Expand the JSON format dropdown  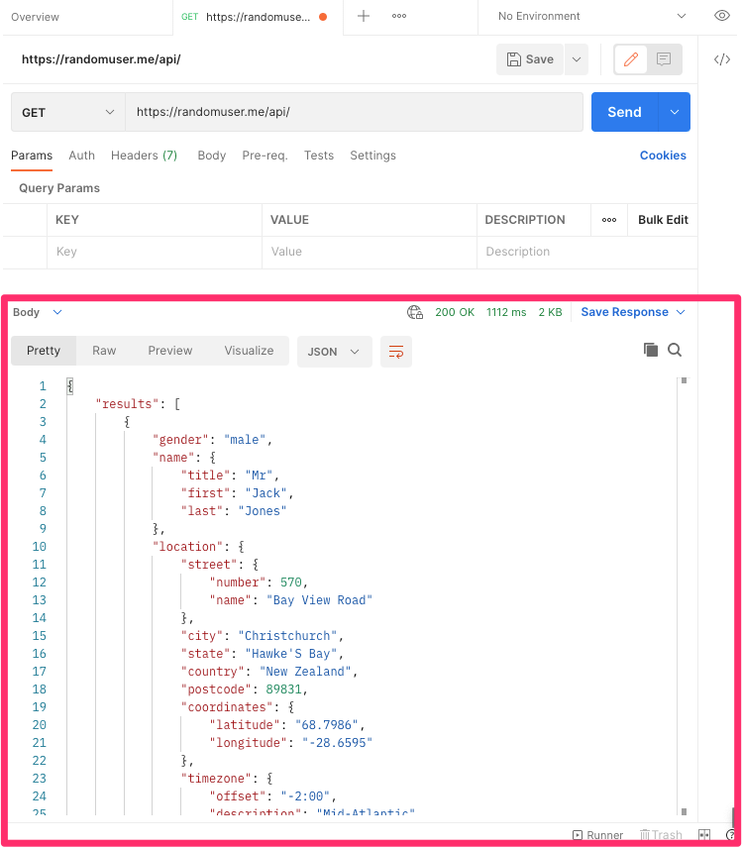334,352
